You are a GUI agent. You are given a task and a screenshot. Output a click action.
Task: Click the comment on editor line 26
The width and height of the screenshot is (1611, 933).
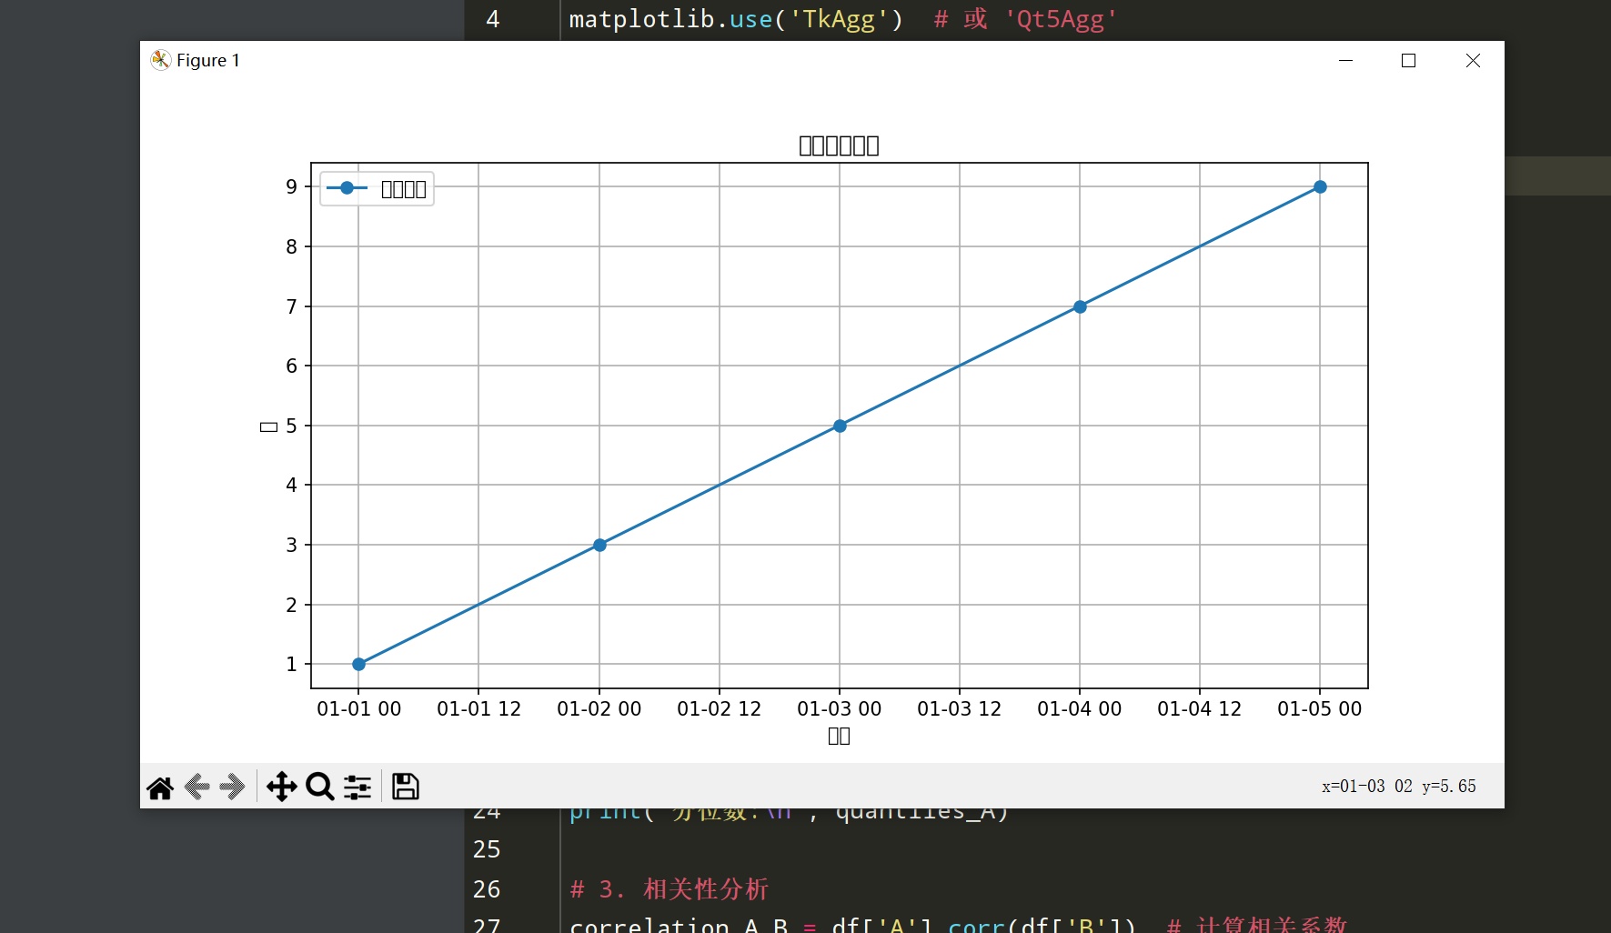[x=669, y=889]
